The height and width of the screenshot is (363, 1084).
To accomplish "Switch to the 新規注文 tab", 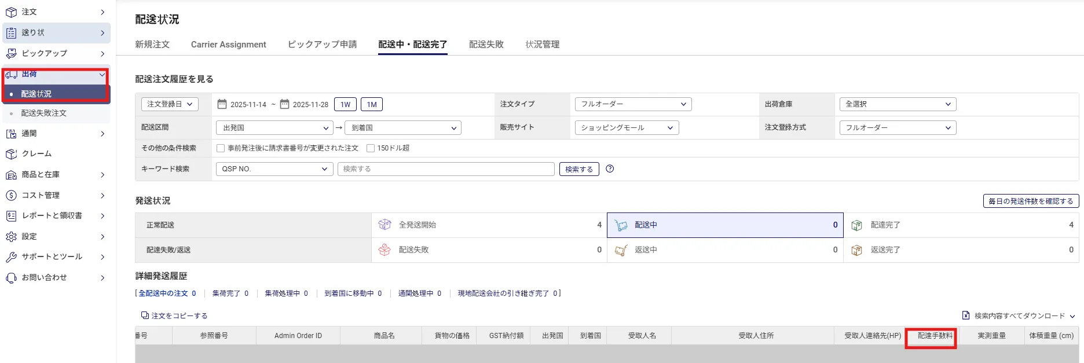I will pos(152,45).
